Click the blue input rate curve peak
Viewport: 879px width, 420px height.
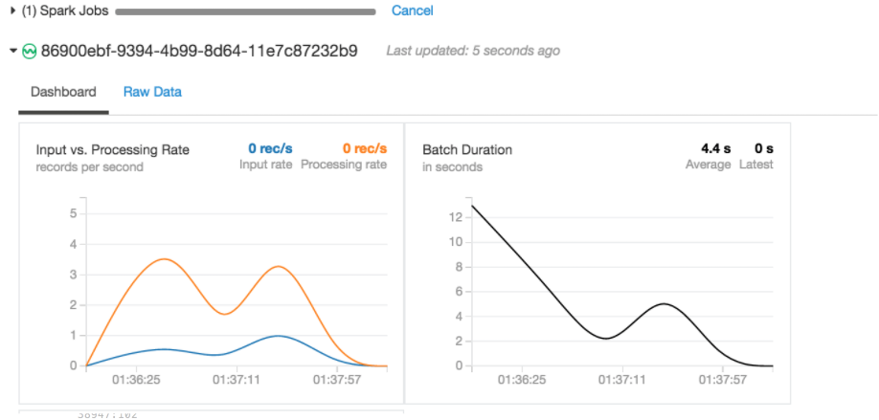pyautogui.click(x=278, y=336)
